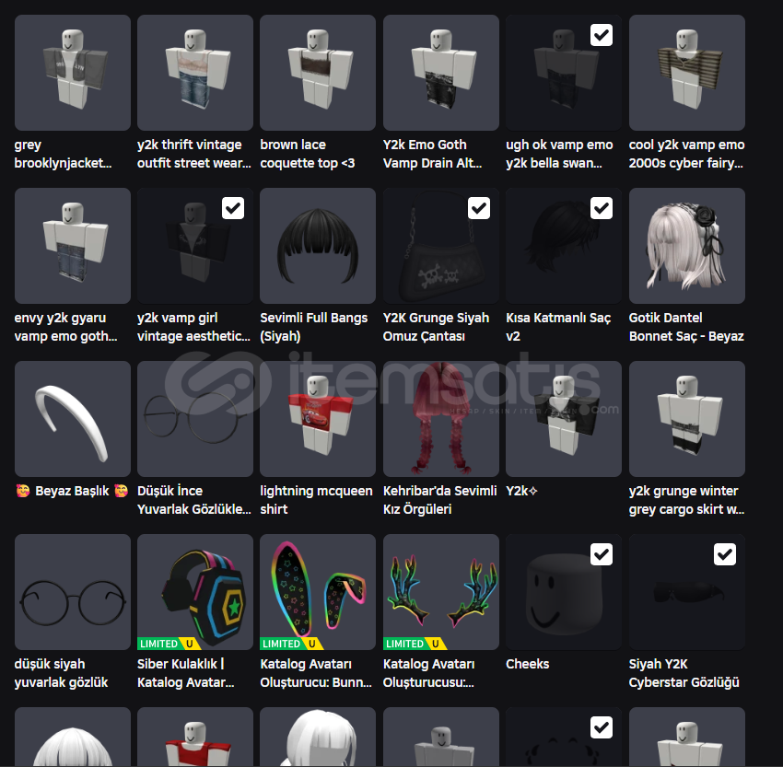The height and width of the screenshot is (767, 783).
Task: Uncheck the Cheeks item checkbox
Action: click(x=602, y=554)
